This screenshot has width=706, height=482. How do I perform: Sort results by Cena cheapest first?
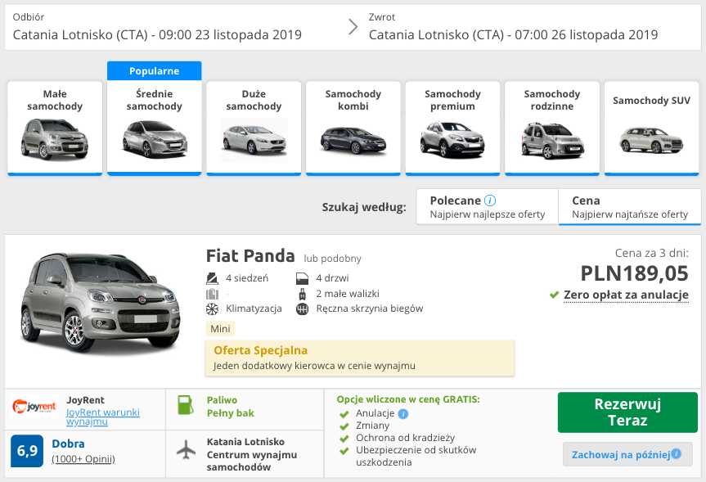tap(630, 207)
